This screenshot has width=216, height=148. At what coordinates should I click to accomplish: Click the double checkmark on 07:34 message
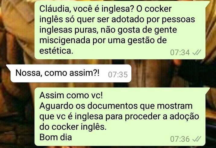(197, 52)
